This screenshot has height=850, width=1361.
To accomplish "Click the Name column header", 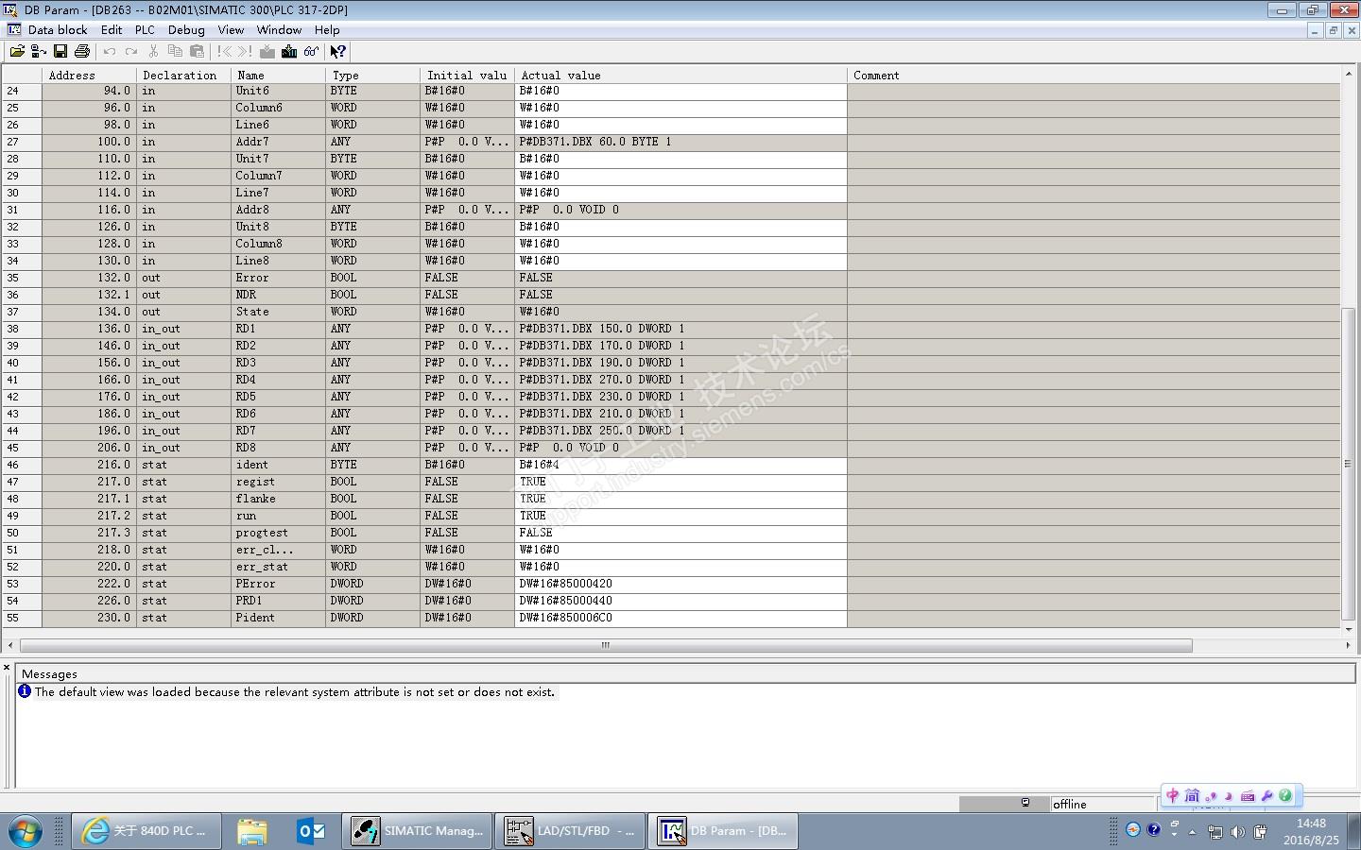I will [279, 75].
